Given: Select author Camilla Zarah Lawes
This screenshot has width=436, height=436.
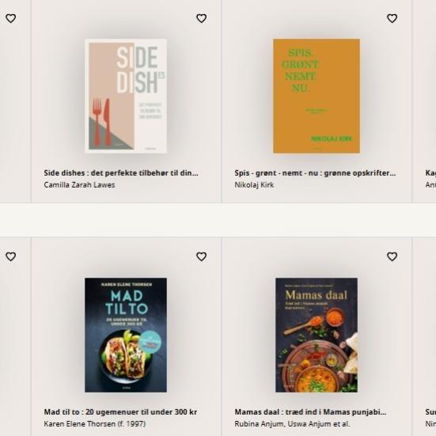Looking at the screenshot, I should (x=79, y=185).
